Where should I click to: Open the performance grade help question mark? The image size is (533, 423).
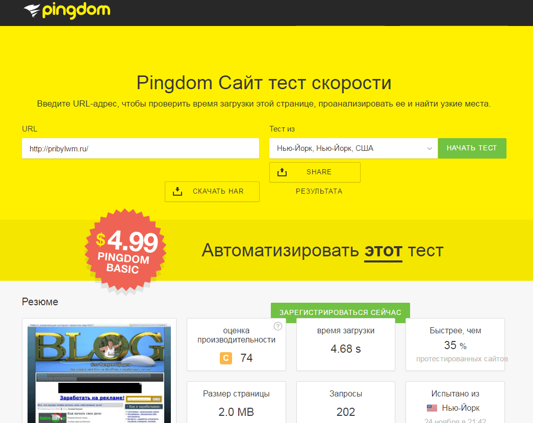point(277,326)
